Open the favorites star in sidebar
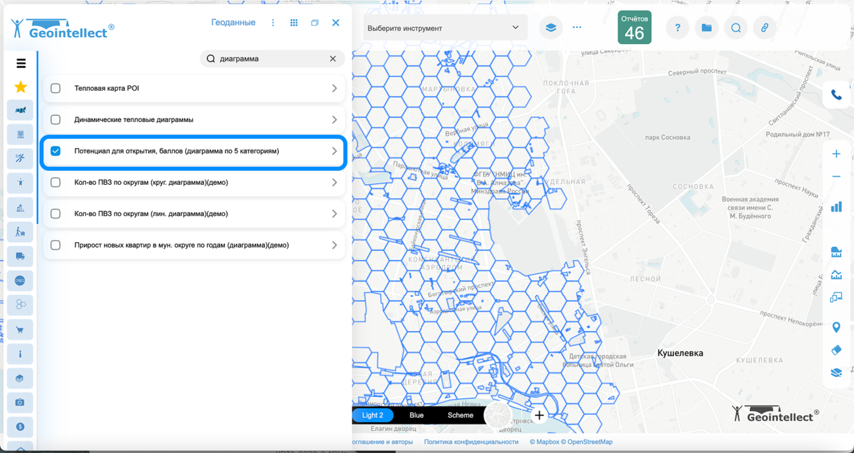 21,87
